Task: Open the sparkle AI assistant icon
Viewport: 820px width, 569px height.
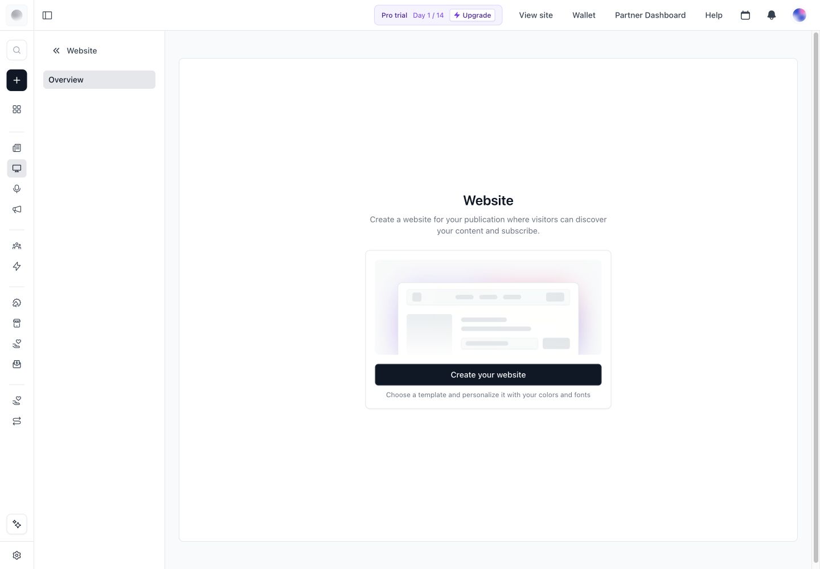Action: 17,524
